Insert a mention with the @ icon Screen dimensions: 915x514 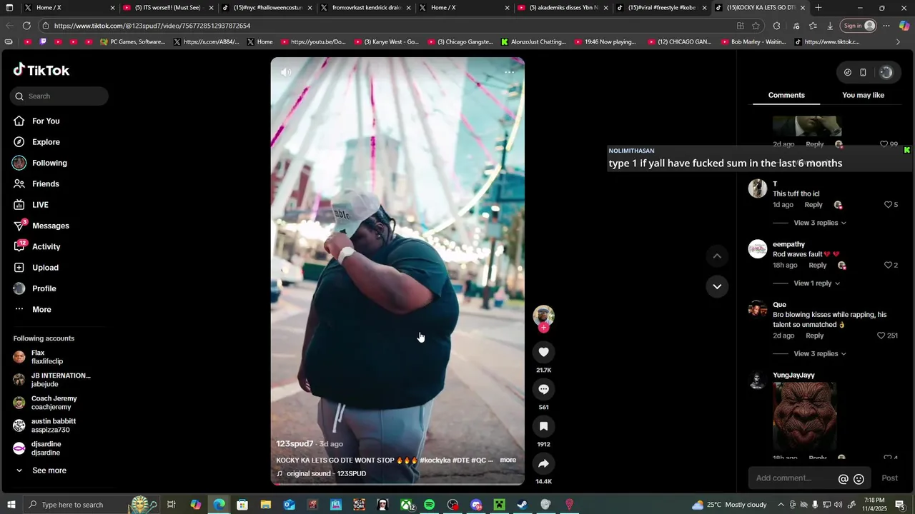point(844,479)
